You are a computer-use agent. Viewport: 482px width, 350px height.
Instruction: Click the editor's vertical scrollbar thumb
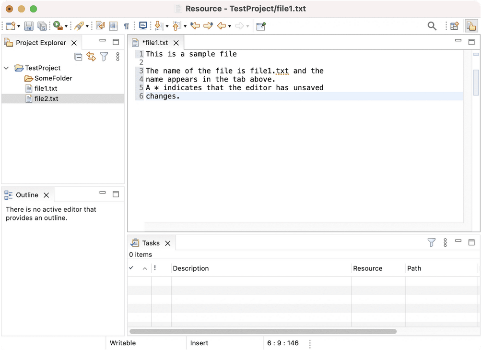[476, 83]
